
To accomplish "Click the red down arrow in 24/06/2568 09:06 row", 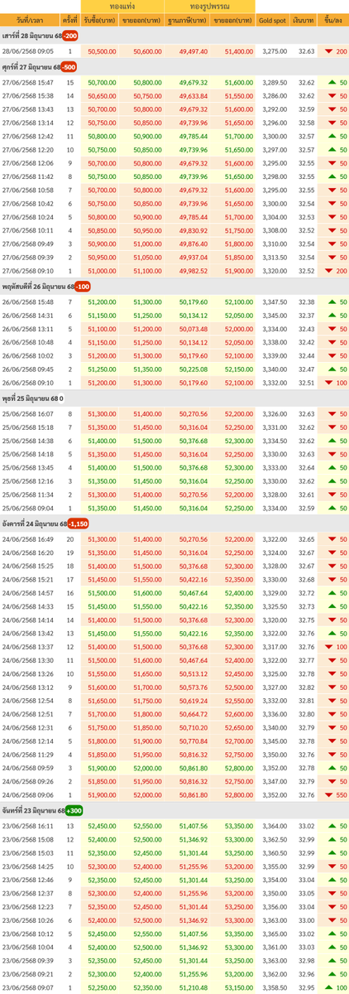I will (x=329, y=795).
